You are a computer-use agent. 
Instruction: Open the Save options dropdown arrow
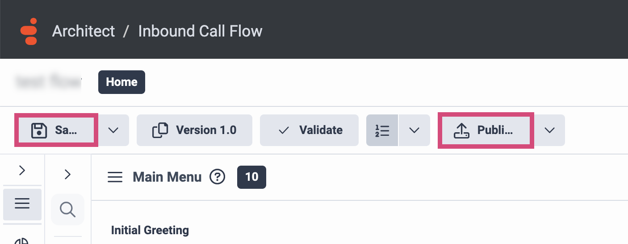[x=113, y=130]
